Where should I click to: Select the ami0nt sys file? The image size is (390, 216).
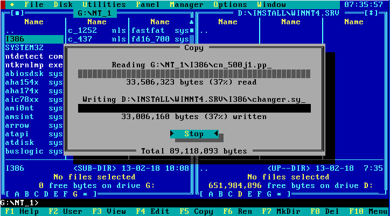34,108
